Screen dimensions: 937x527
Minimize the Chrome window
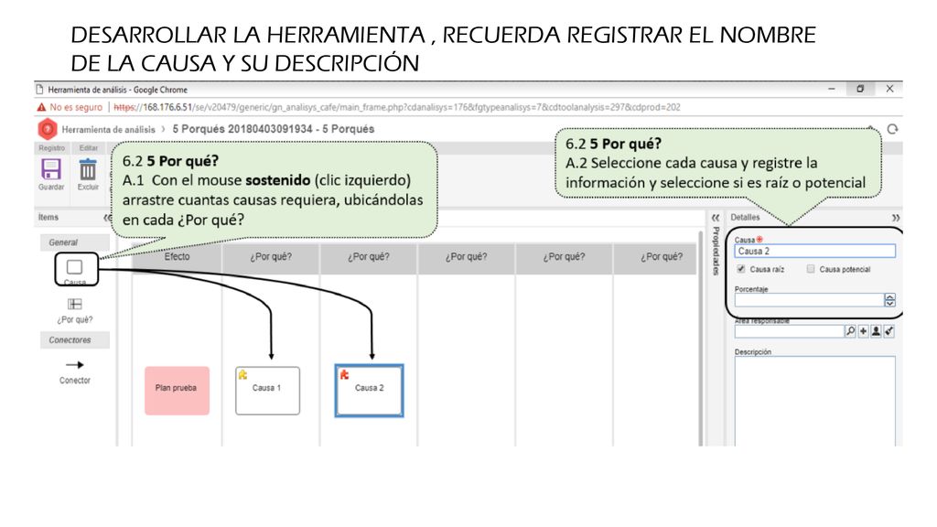pyautogui.click(x=831, y=89)
